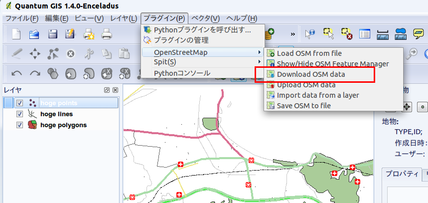Open the ヘルプ(H) menu
Image resolution: width=428 pixels, height=203 pixels.
pyautogui.click(x=242, y=18)
